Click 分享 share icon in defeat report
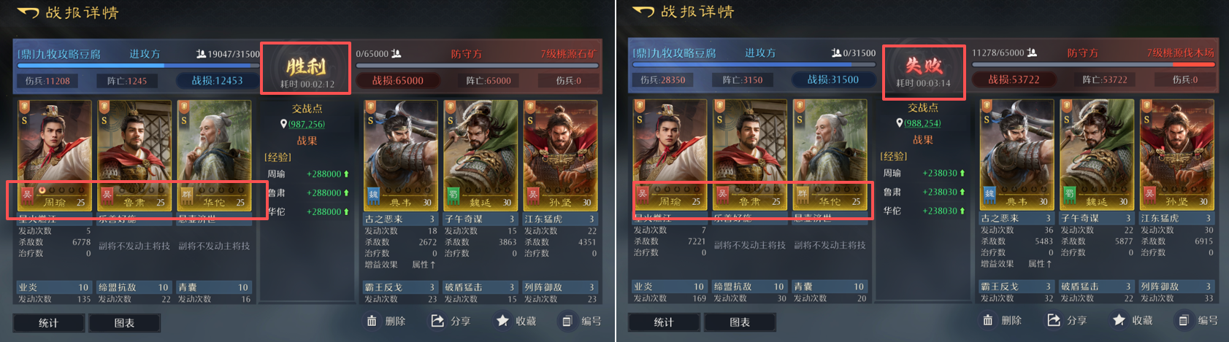This screenshot has height=342, width=1229. click(1053, 320)
